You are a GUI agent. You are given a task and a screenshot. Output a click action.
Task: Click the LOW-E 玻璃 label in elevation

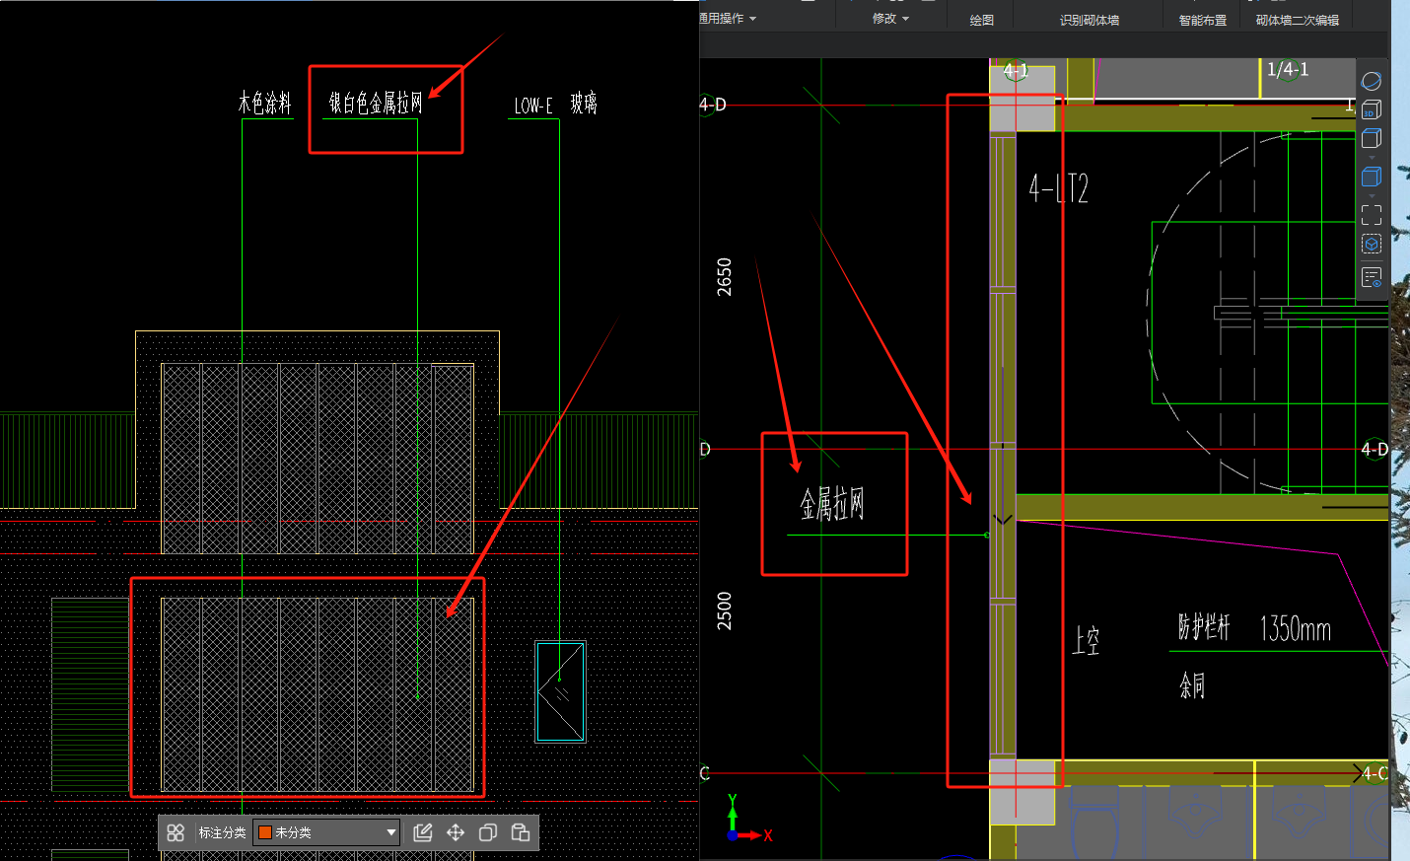556,104
